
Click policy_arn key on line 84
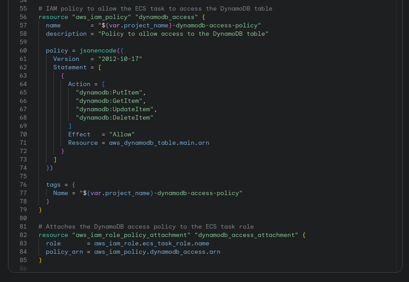click(65, 252)
